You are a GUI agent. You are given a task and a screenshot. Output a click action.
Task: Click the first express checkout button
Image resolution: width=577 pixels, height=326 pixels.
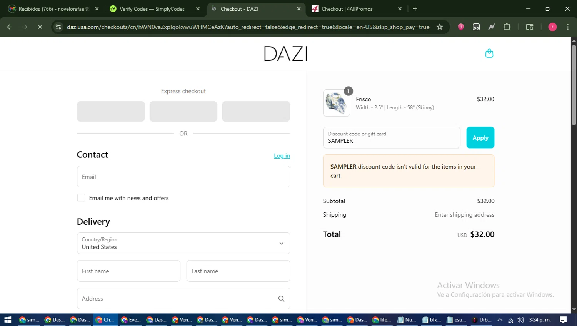[111, 111]
